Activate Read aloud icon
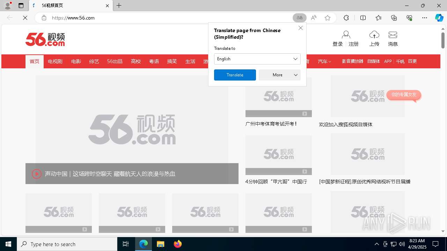This screenshot has height=251, width=447. coord(314,18)
